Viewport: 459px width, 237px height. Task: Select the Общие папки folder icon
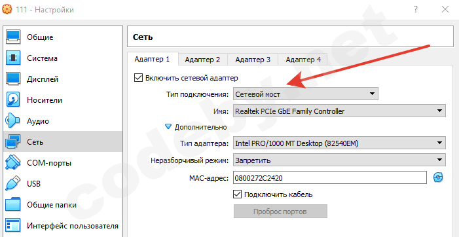(13, 204)
